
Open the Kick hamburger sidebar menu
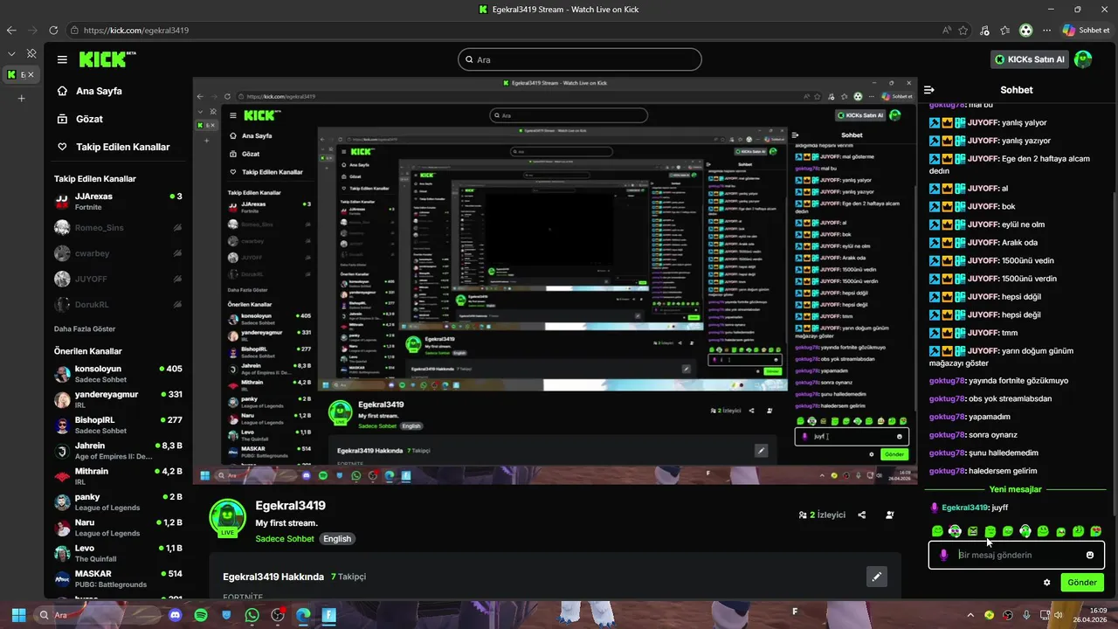click(62, 59)
